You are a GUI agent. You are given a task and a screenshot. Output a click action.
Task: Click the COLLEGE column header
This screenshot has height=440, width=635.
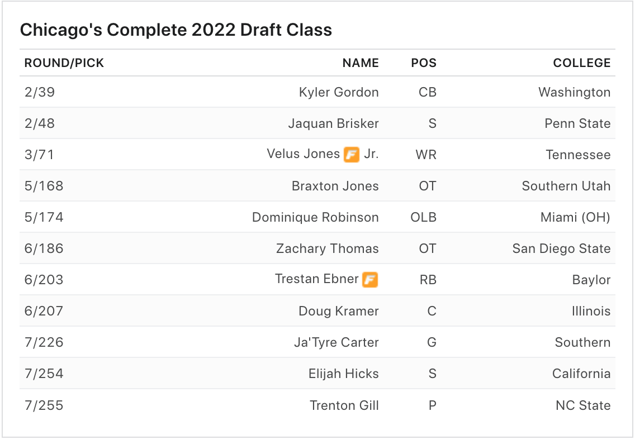pyautogui.click(x=581, y=63)
